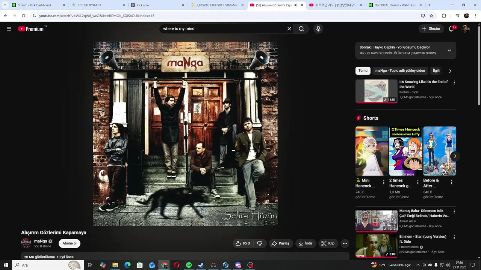
Task: Open options for Eminem Stan video
Action: pyautogui.click(x=454, y=237)
